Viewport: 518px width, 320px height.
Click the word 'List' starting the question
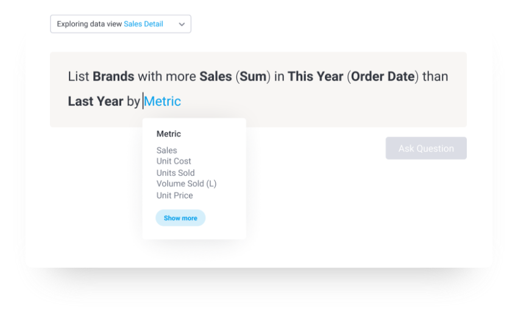pos(78,77)
